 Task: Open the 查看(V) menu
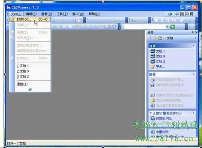click(47, 14)
